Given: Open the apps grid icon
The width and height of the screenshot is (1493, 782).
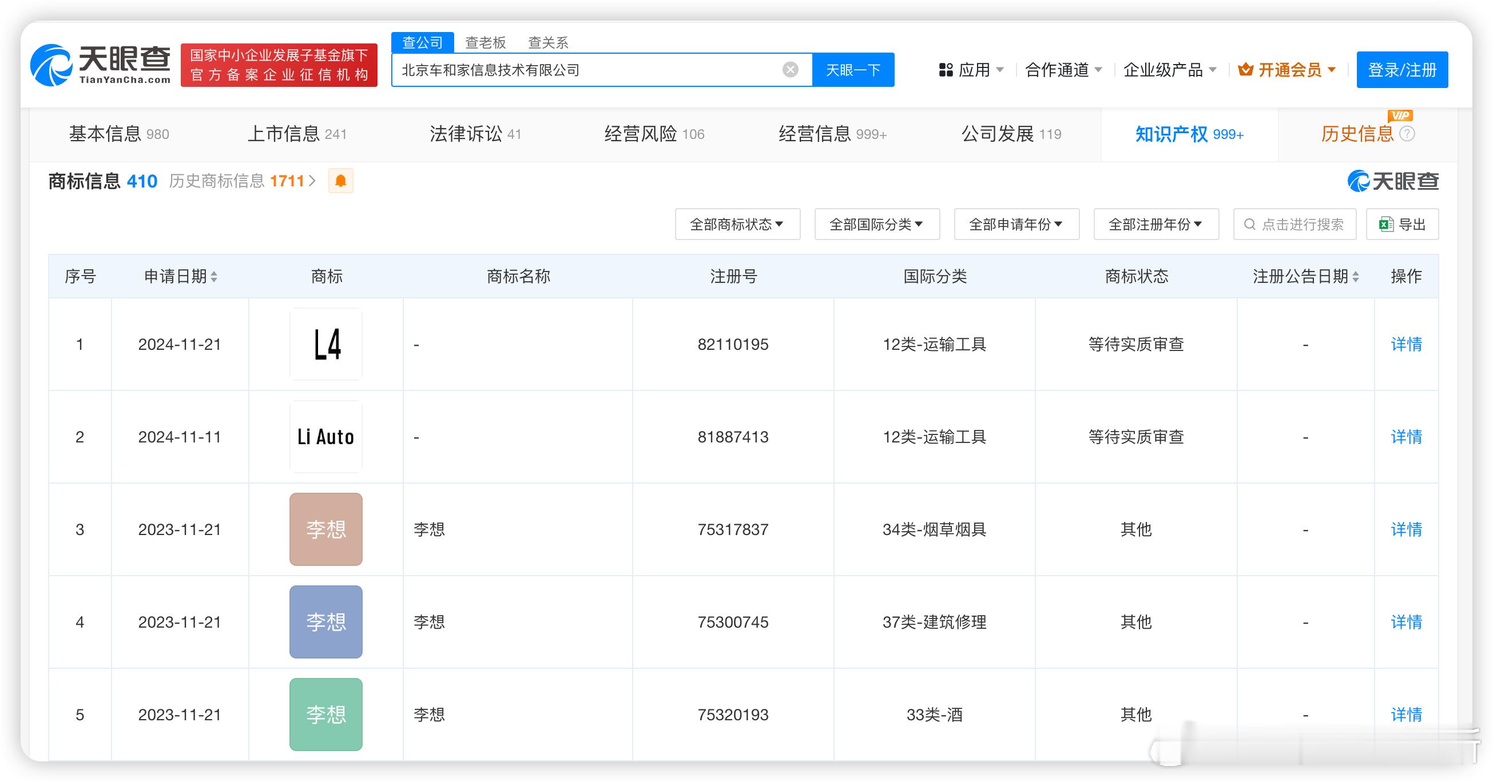Looking at the screenshot, I should tap(946, 70).
